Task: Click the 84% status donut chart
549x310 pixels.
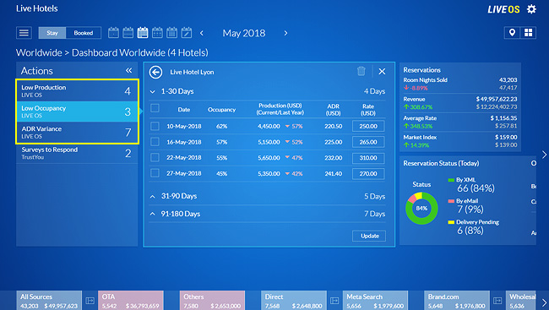Action: [421, 208]
